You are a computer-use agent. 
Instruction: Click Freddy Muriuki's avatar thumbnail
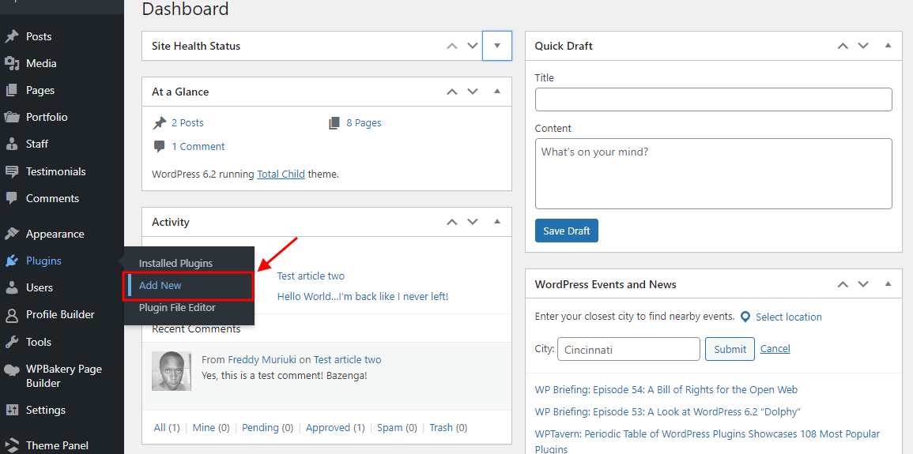(172, 371)
